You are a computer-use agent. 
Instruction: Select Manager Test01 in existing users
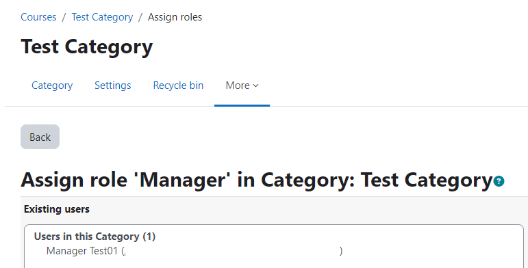(x=194, y=251)
